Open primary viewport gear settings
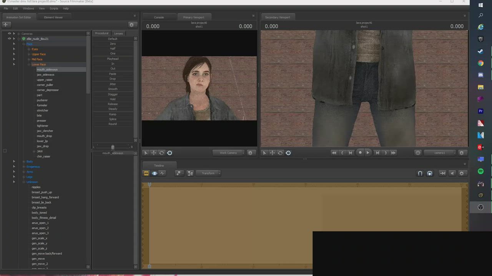Viewport: 492px width, 276px height. pos(250,153)
